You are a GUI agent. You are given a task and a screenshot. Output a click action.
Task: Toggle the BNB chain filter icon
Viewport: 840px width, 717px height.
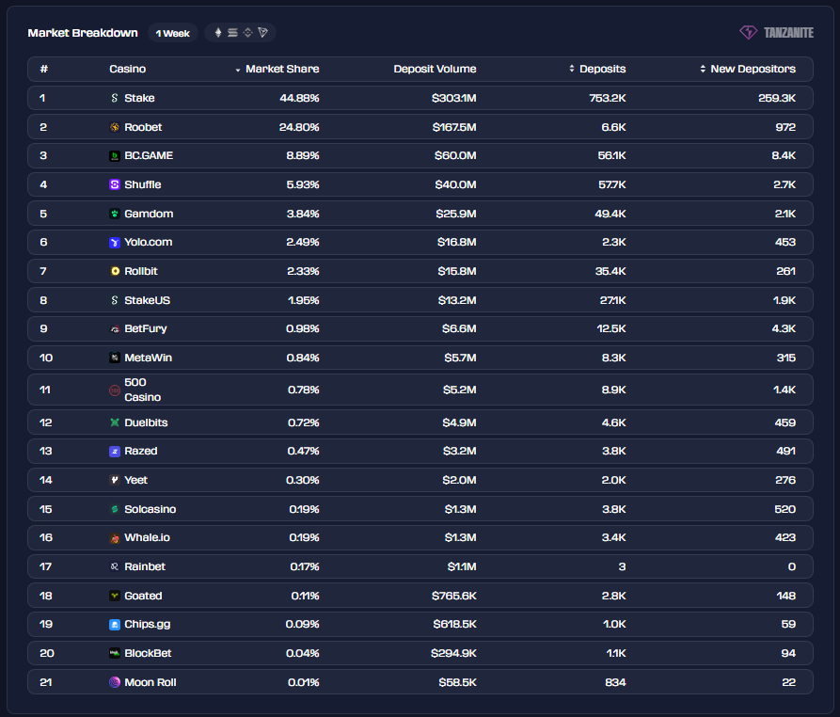[247, 33]
